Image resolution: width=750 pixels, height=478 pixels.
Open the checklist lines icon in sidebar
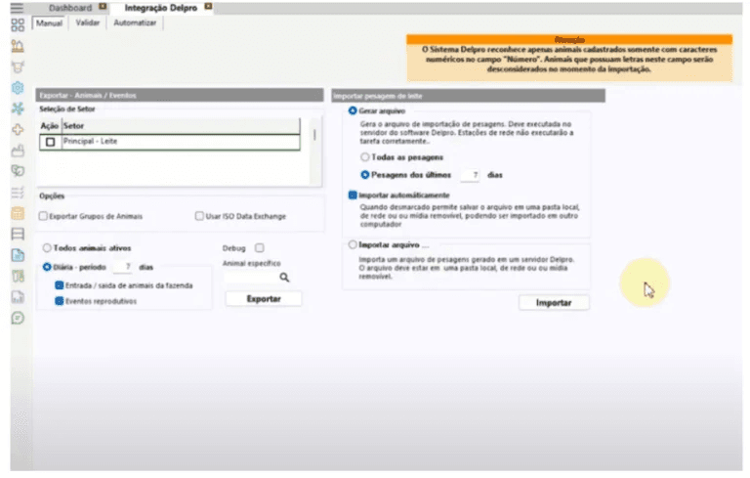18,193
